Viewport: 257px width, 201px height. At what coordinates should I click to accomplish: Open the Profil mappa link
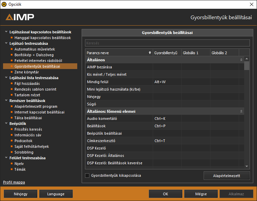14,182
